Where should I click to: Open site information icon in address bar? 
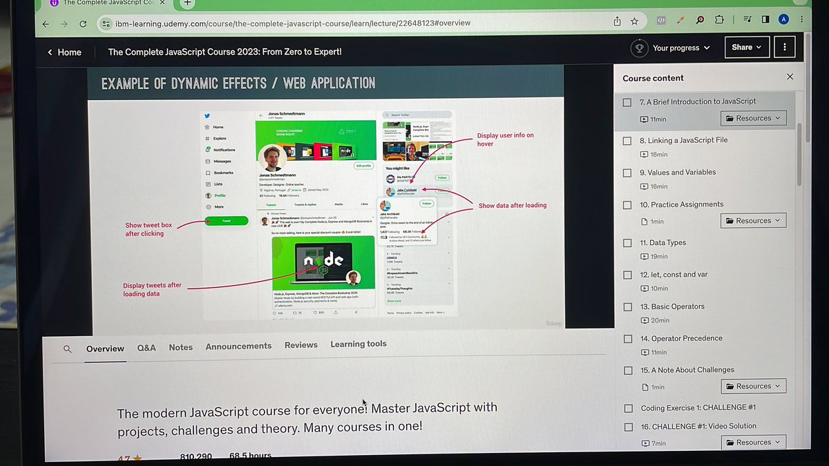click(x=106, y=23)
